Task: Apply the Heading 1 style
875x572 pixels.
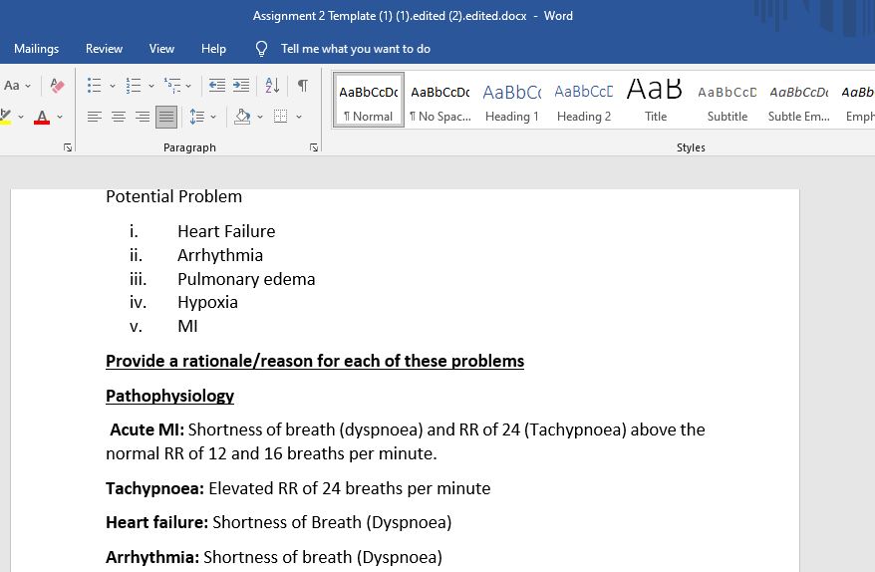Action: [511, 101]
